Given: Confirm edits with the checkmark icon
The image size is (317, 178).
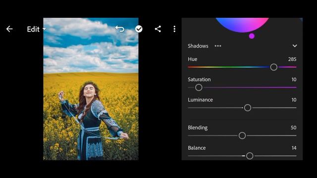Looking at the screenshot, I should pos(139,29).
